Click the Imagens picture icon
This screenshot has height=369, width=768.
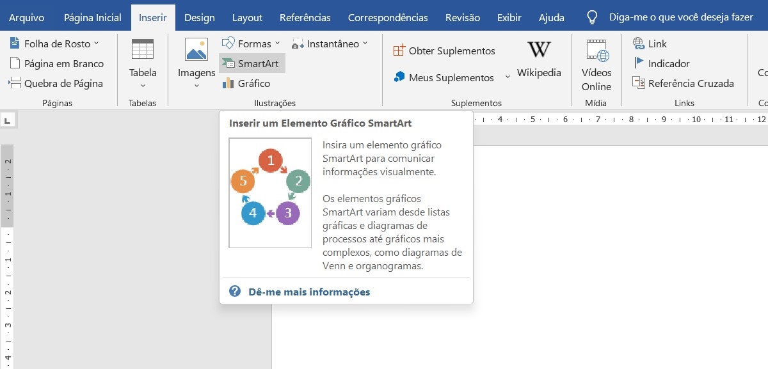pyautogui.click(x=196, y=49)
